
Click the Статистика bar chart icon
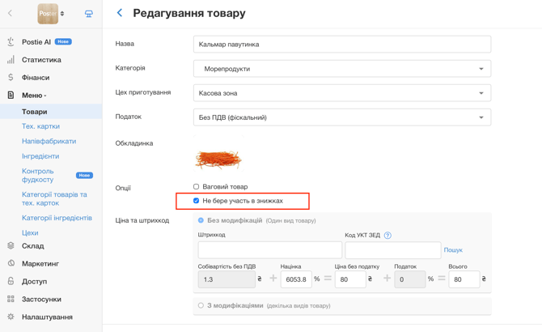11,60
